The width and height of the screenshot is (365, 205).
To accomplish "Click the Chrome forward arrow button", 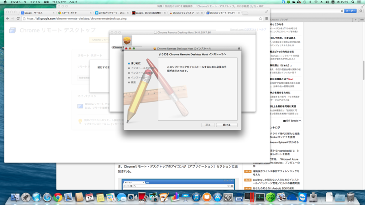I will pos(13,19).
